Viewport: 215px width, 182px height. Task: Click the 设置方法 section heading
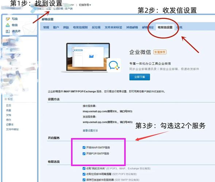54,99
